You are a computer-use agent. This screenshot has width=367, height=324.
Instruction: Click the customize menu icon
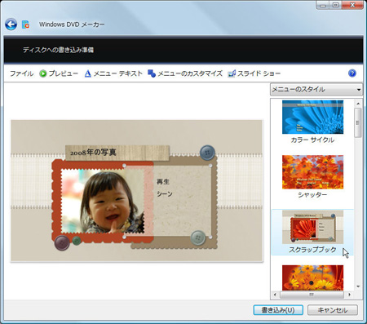tap(152, 73)
